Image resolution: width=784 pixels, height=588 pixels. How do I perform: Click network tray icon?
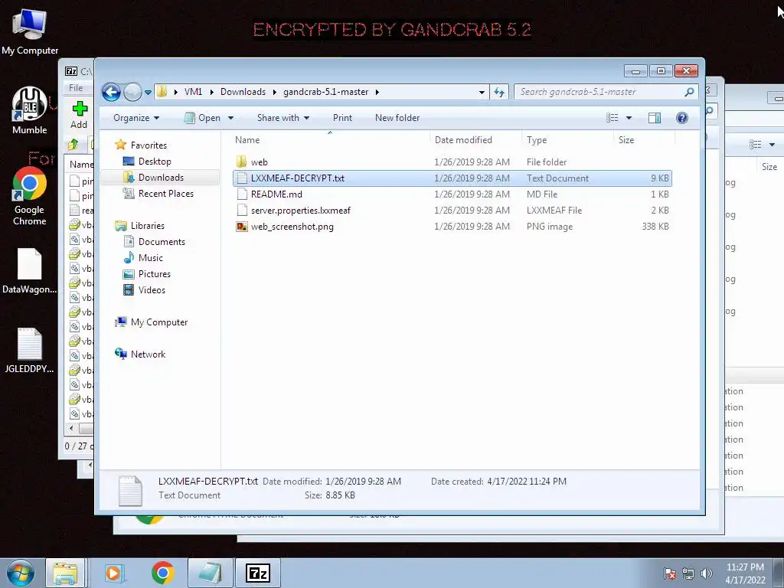tap(688, 573)
